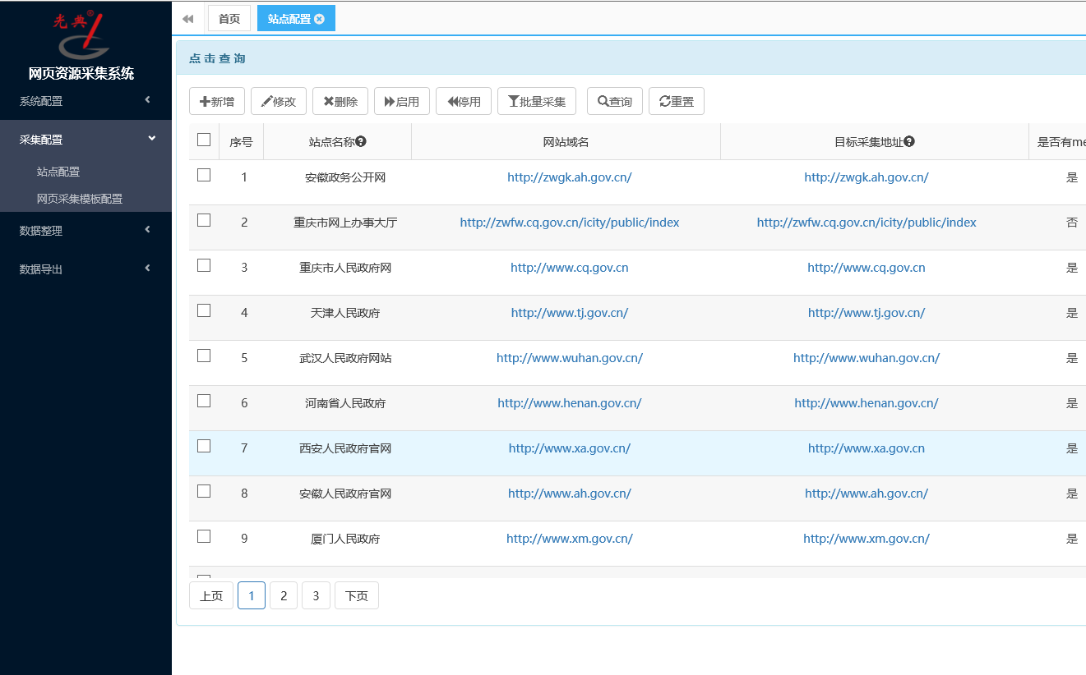Click the 停用 disable button

click(x=464, y=101)
